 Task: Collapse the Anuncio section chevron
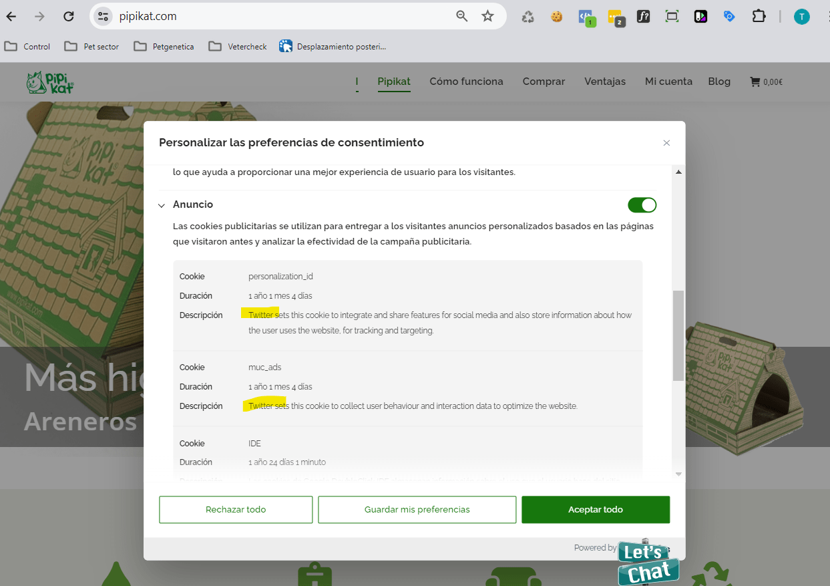tap(161, 205)
